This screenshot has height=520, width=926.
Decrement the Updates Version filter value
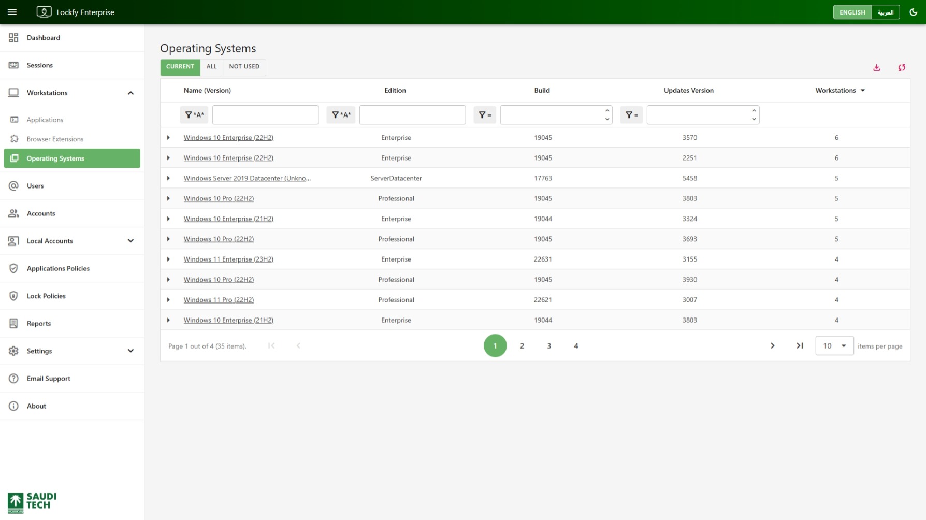click(x=754, y=119)
